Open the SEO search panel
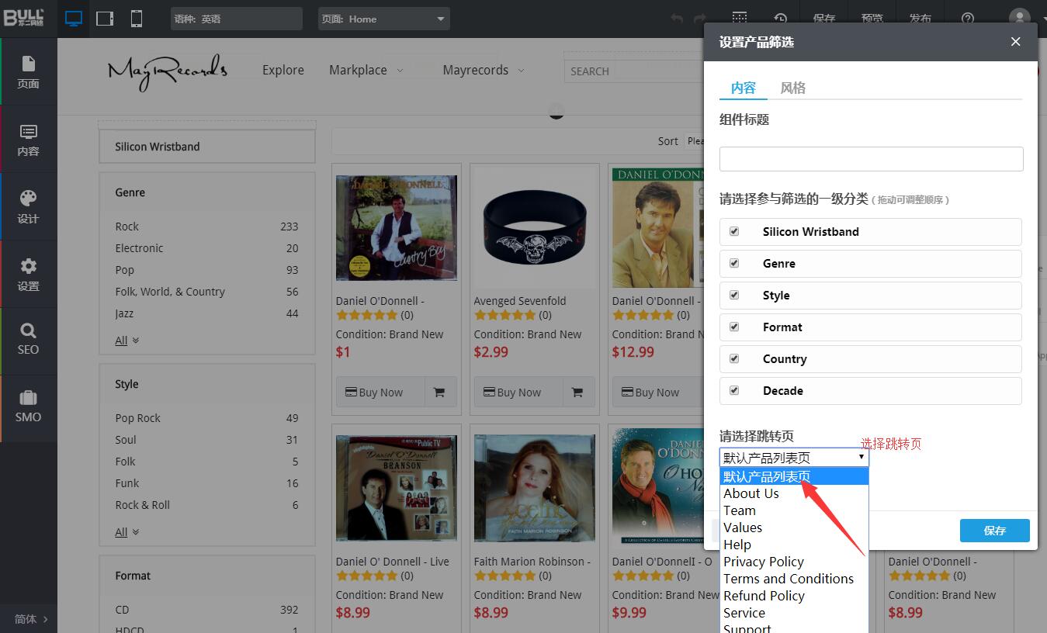The image size is (1047, 633). pos(29,338)
